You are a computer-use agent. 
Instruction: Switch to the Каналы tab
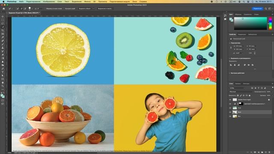click(x=238, y=84)
